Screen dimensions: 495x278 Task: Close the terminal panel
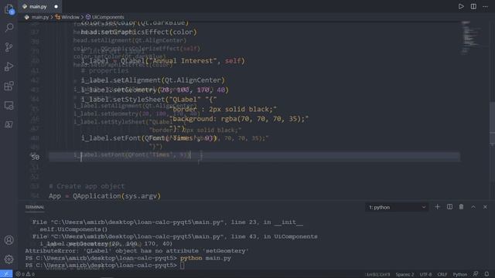coord(485,207)
